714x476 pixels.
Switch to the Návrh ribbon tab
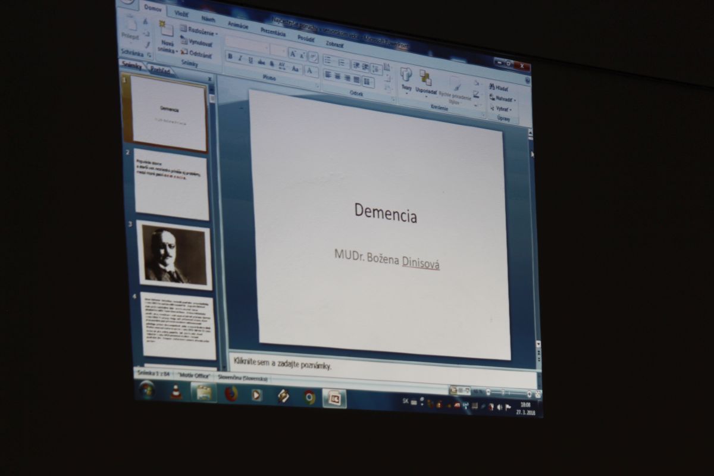coord(208,19)
